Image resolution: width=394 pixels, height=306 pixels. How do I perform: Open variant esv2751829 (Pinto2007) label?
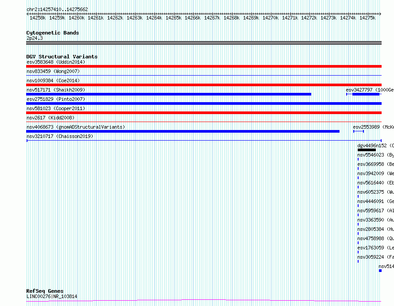(56, 99)
